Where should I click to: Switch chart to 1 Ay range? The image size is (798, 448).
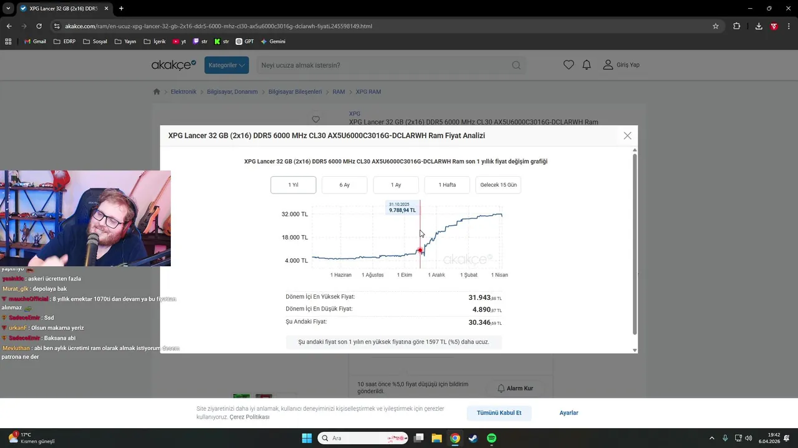pyautogui.click(x=396, y=185)
